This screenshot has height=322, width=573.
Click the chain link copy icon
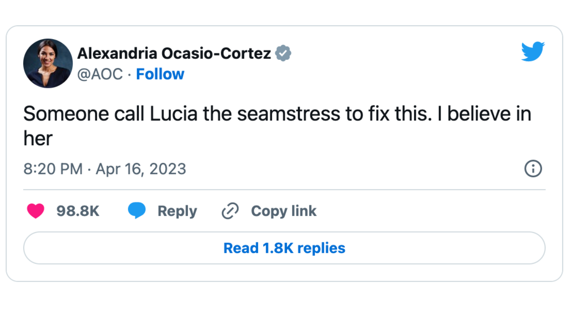pyautogui.click(x=230, y=211)
